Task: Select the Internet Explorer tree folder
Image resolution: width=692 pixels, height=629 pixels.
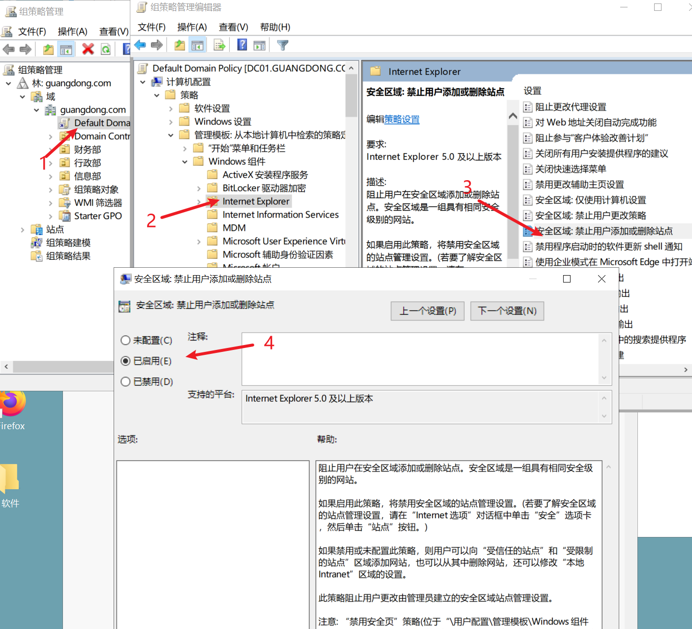Action: coord(256,201)
